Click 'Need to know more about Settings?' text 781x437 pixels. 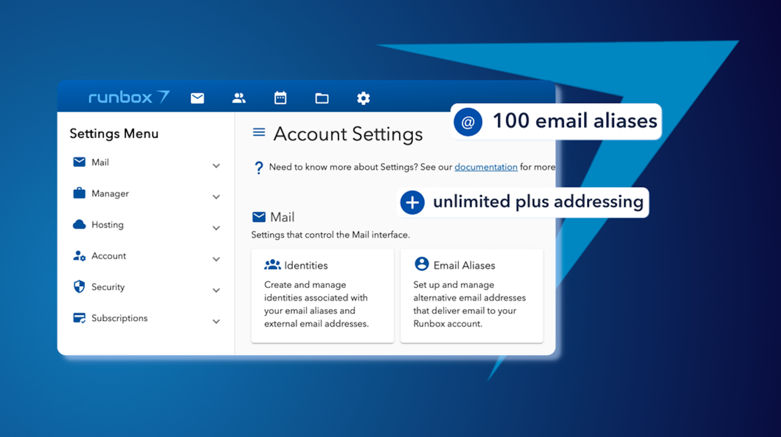(343, 167)
